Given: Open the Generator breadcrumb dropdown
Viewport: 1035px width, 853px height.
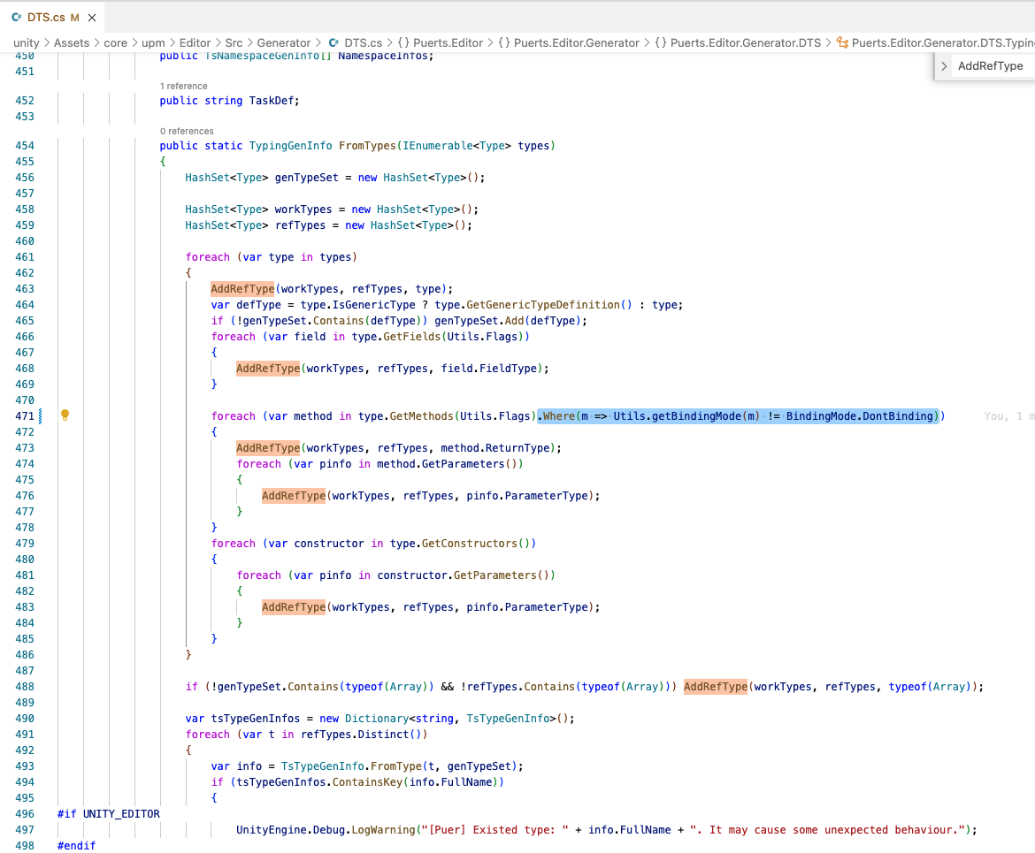Looking at the screenshot, I should click(x=283, y=42).
